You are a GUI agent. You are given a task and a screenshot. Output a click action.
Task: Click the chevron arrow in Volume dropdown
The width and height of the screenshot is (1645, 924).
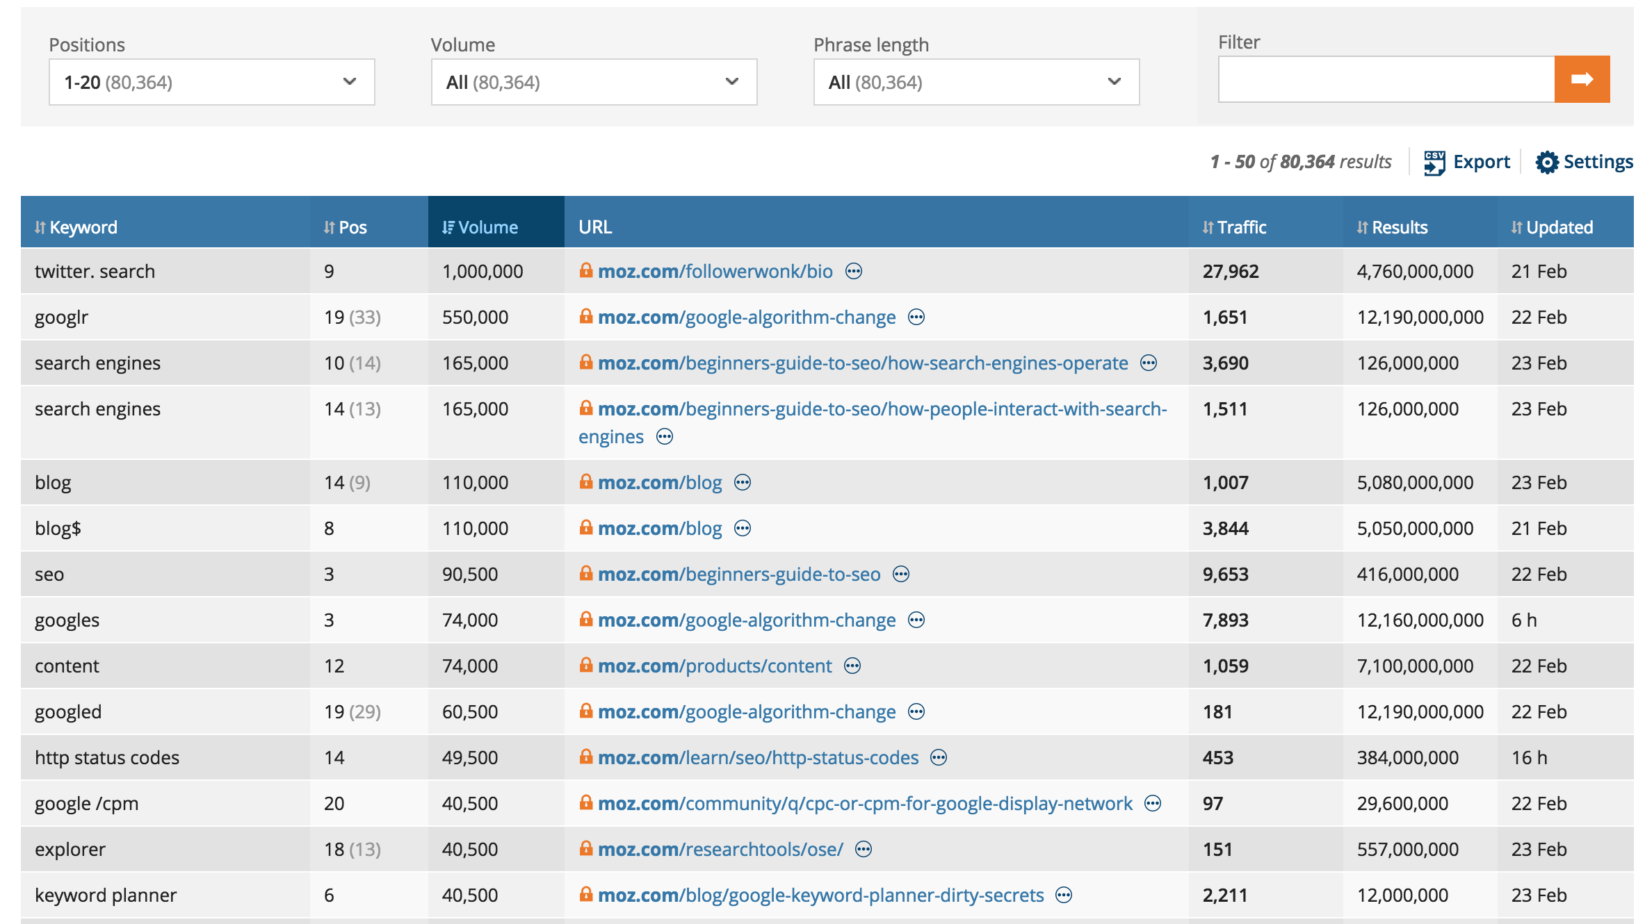pyautogui.click(x=732, y=81)
